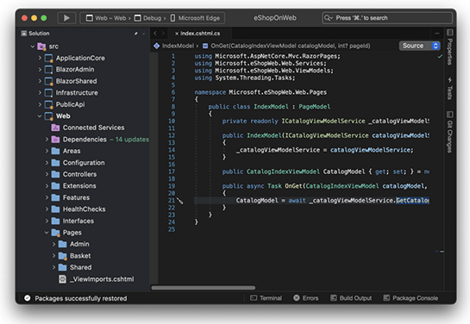Click the '14 updates' label

132,140
